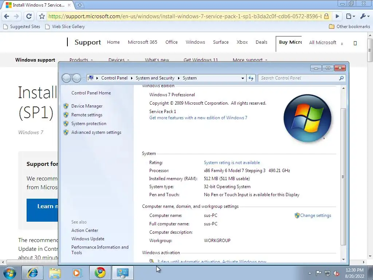This screenshot has height=280, width=373.
Task: Open Windows Update from See also
Action: point(87,239)
